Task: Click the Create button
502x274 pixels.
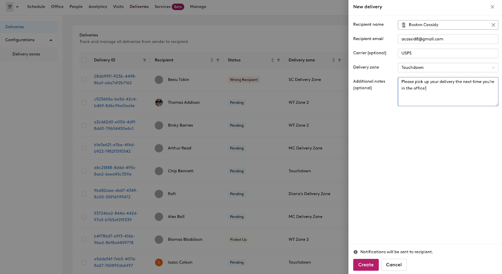Action: click(x=366, y=265)
